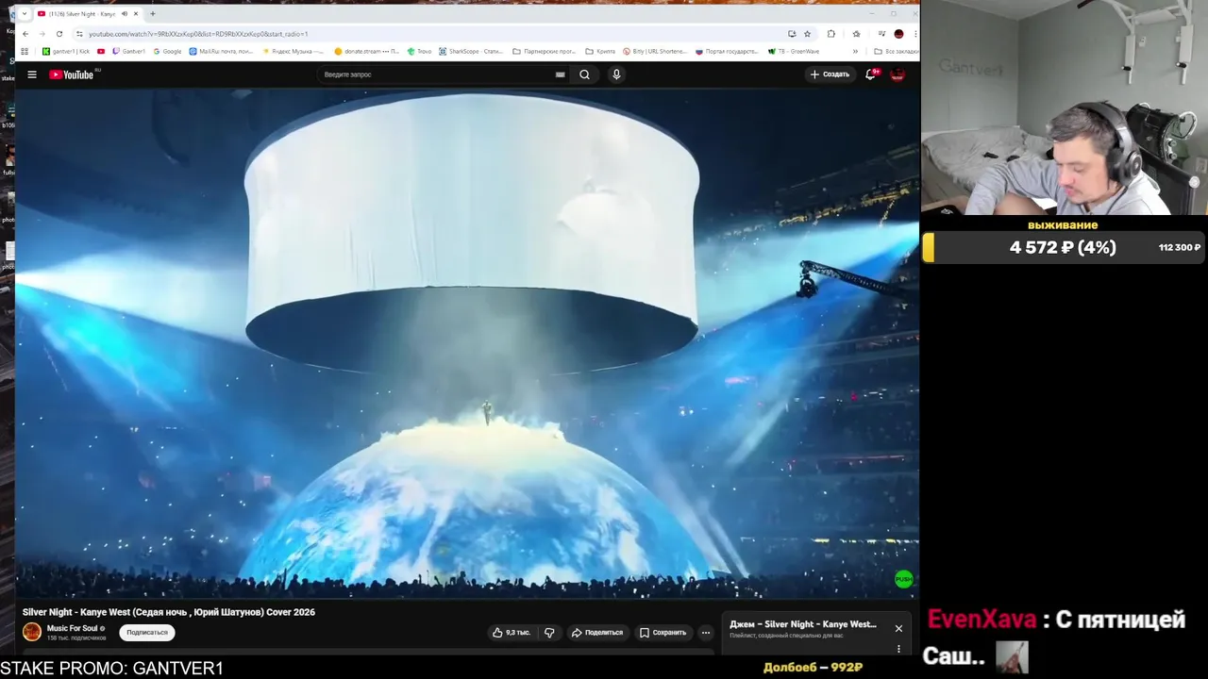This screenshot has height=679, width=1208.
Task: Open a new browser tab
Action: (153, 14)
